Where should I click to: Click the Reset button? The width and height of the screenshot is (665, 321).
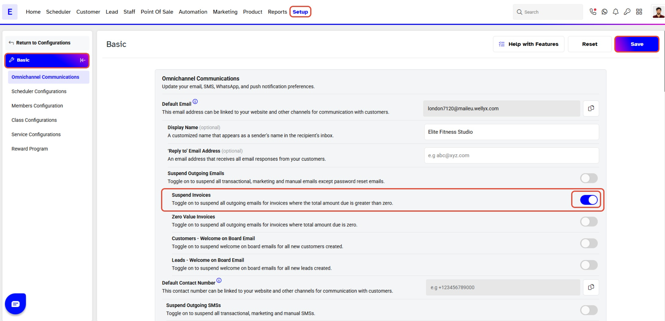click(x=590, y=44)
